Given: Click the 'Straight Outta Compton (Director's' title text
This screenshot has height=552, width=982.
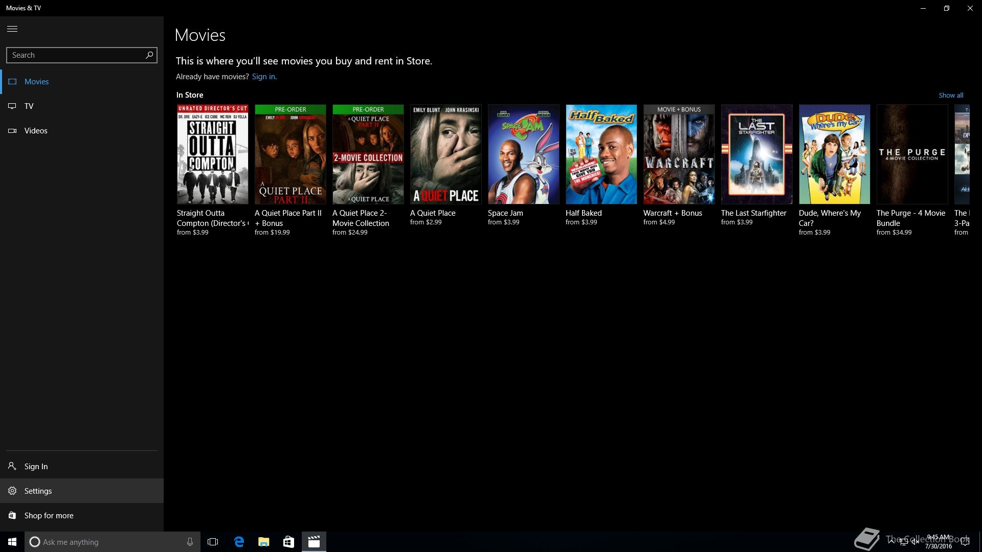Looking at the screenshot, I should 213,218.
